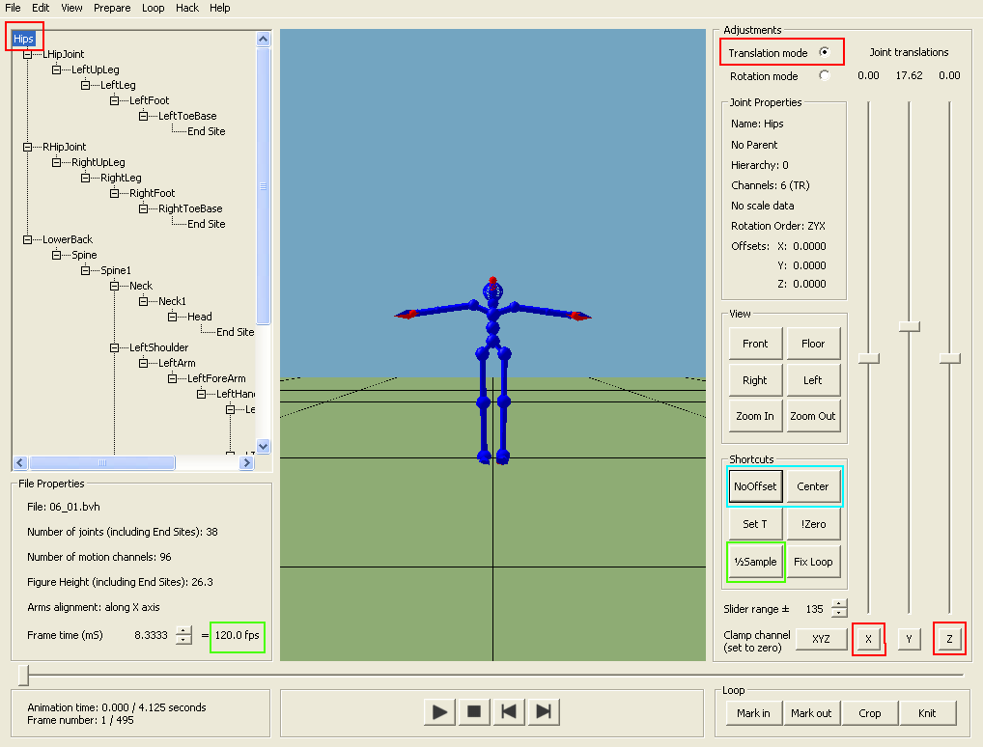The height and width of the screenshot is (747, 983).
Task: Collapse the RightUpLeg node
Action: coord(56,162)
